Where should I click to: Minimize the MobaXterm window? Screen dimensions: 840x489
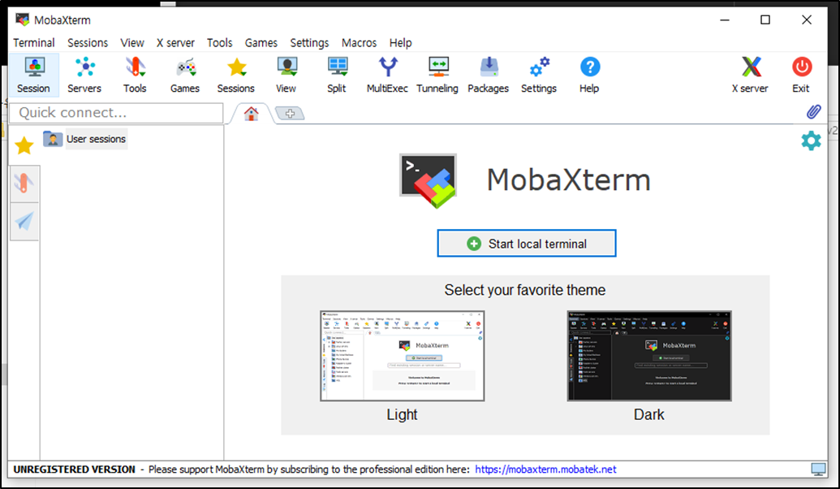[x=725, y=19]
